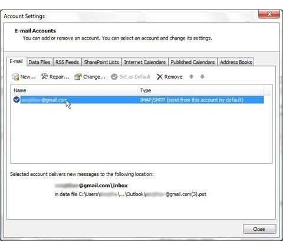Viewport: 283px width, 248px height.
Task: Click the IMAP/SMTP type cell text
Action: pyautogui.click(x=192, y=100)
